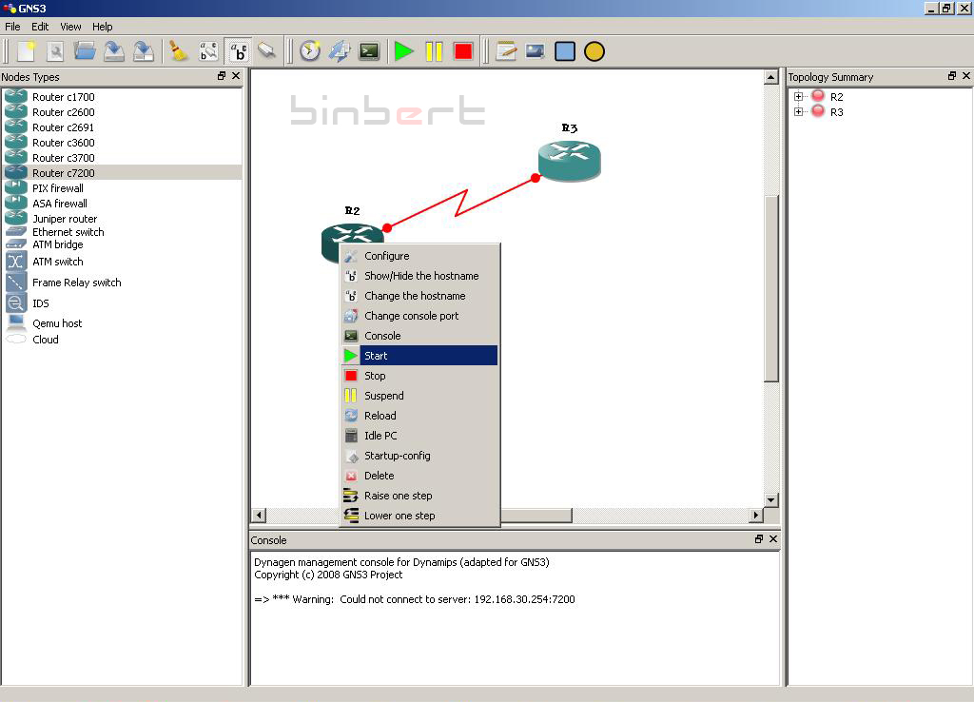Open the View menu
The width and height of the screenshot is (974, 702).
70,27
